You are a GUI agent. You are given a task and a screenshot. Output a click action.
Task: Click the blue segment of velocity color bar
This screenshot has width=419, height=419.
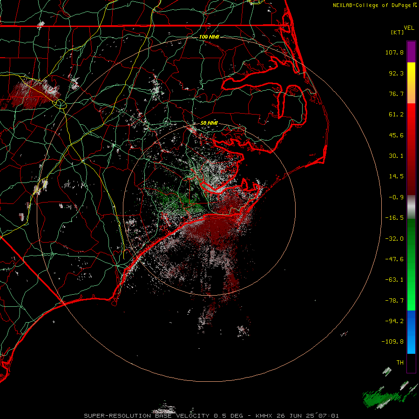tap(411, 332)
